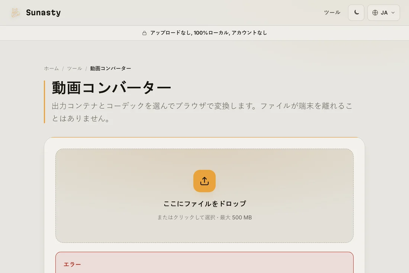Click the ここにファイルをドロップ drop zone text
409x273 pixels.
(x=204, y=204)
